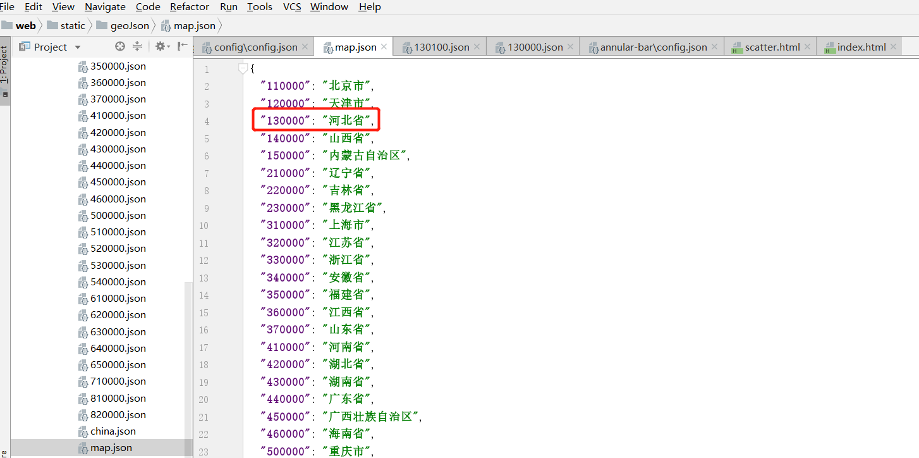919x458 pixels.
Task: Click the map.json breadcrumb item
Action: [188, 26]
